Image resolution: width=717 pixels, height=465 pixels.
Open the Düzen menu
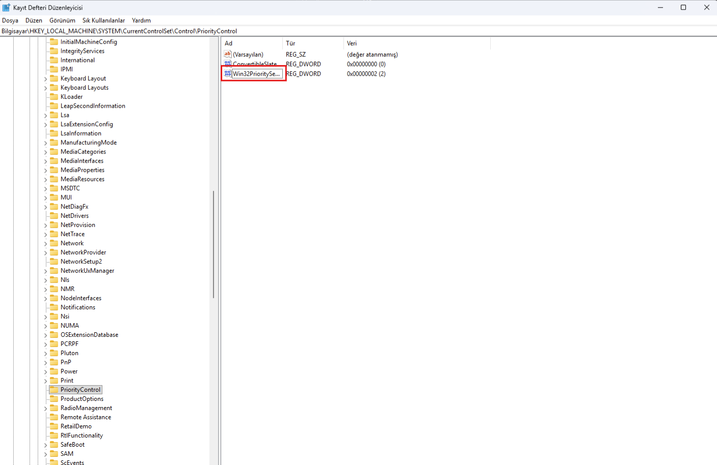click(34, 20)
